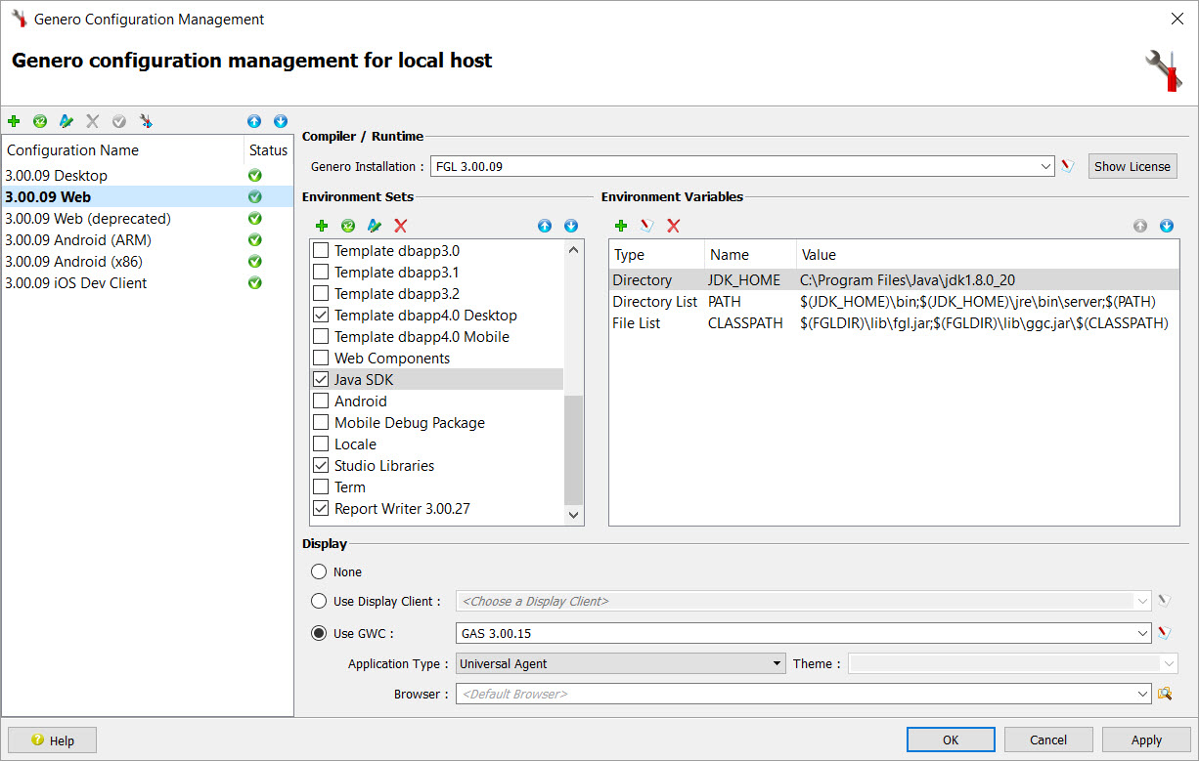Click Show License button
This screenshot has width=1199, height=761.
[x=1132, y=166]
